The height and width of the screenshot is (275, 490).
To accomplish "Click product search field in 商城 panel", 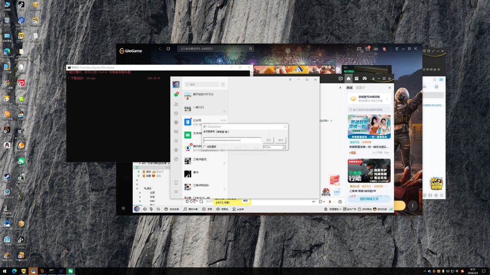I will coord(369,110).
